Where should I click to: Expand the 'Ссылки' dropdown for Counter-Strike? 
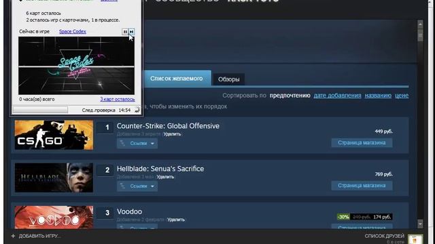pyautogui.click(x=137, y=143)
